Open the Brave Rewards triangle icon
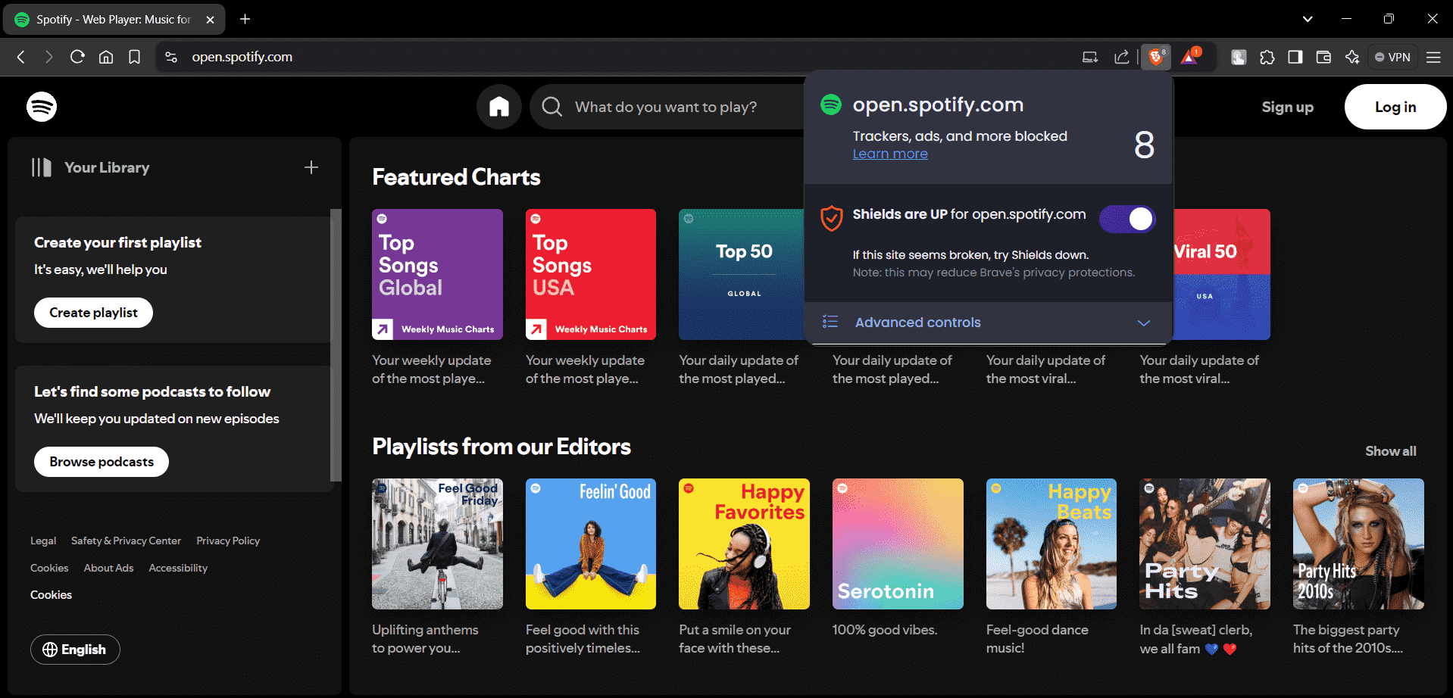The width and height of the screenshot is (1453, 698). point(1190,57)
